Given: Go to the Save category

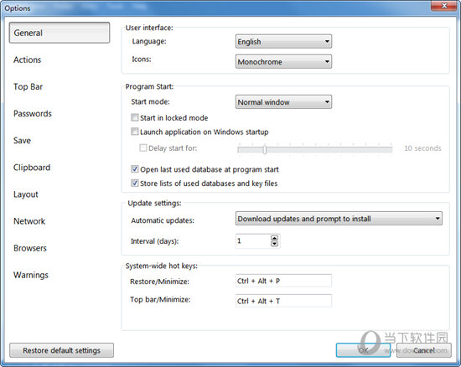Looking at the screenshot, I should point(22,141).
